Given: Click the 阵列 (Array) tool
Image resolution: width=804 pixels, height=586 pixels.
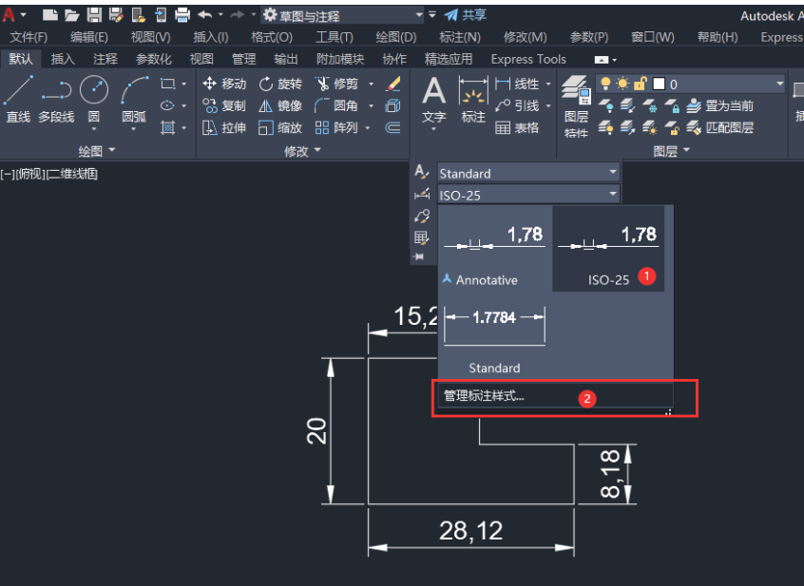Looking at the screenshot, I should point(336,127).
